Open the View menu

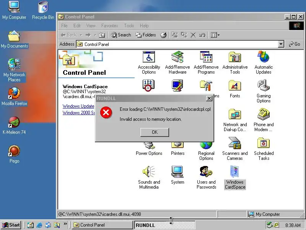[91, 26]
